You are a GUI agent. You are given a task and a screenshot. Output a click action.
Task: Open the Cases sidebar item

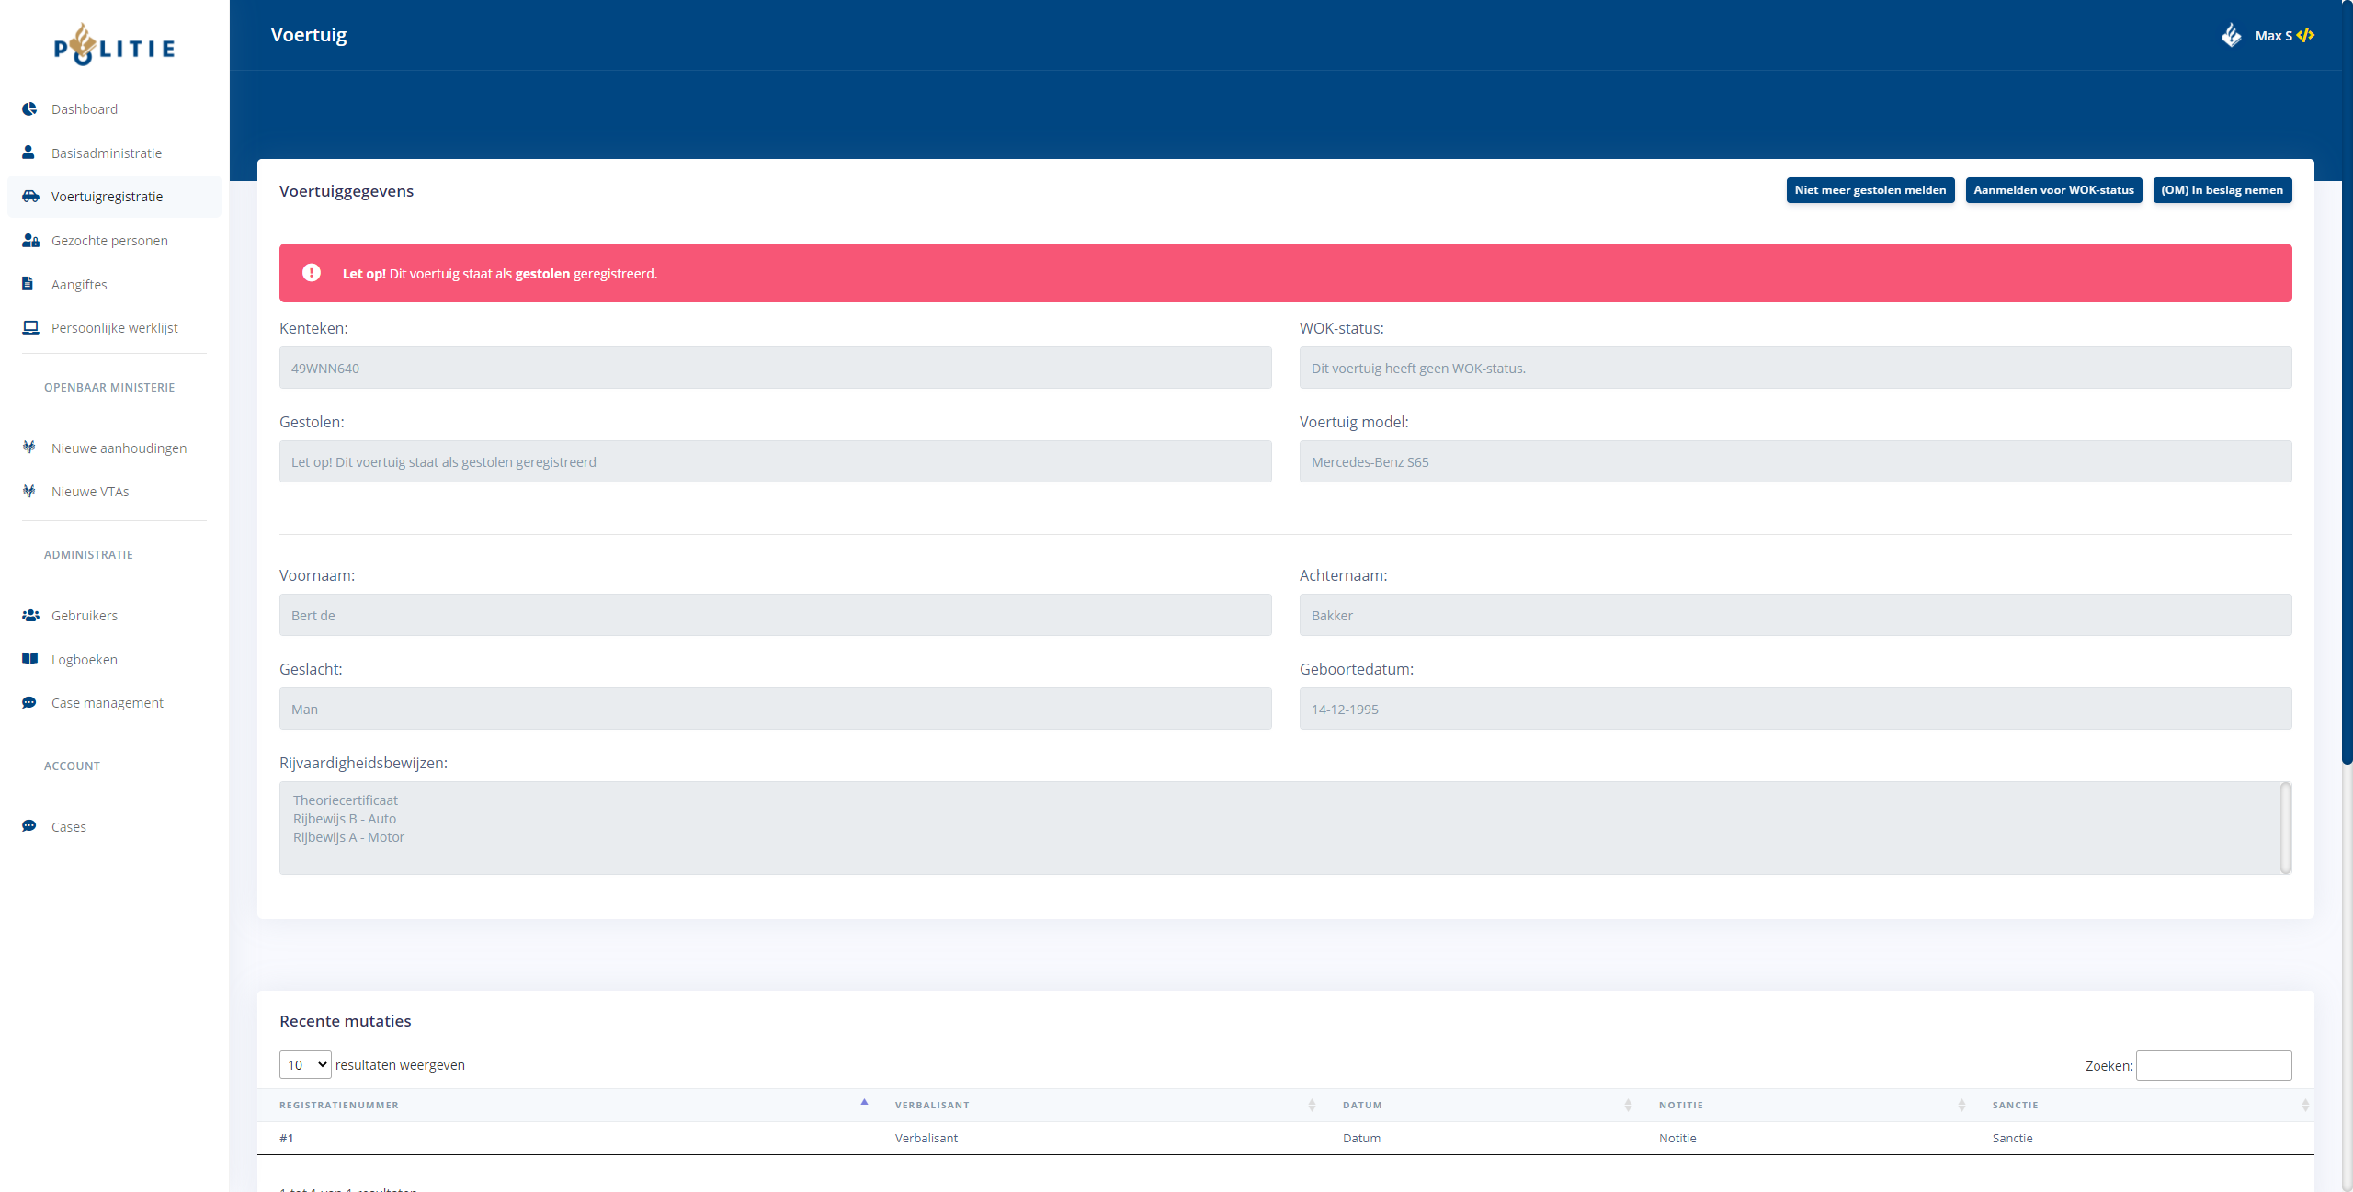tap(69, 827)
